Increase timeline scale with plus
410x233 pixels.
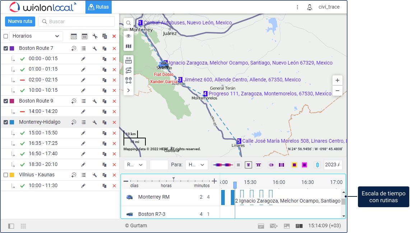pos(214,181)
